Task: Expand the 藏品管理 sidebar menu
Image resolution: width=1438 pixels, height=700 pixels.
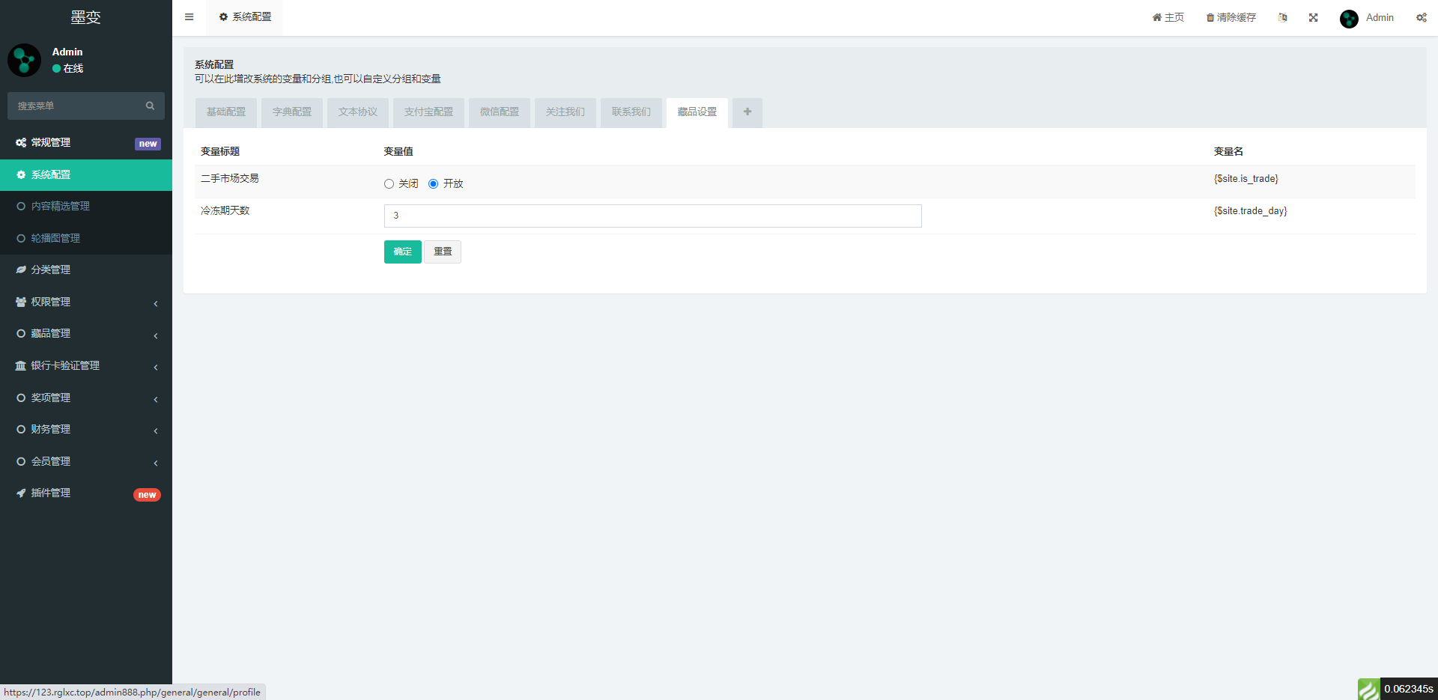Action: point(86,334)
